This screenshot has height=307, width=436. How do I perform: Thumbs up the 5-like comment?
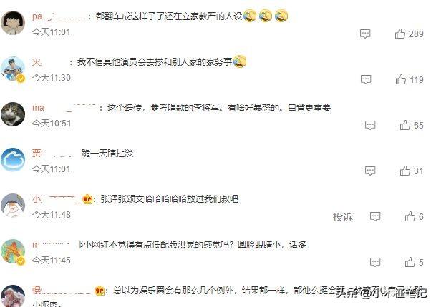click(410, 262)
